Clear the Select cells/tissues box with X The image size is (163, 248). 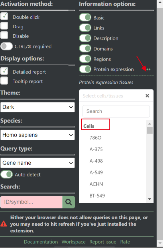pyautogui.click(x=147, y=96)
